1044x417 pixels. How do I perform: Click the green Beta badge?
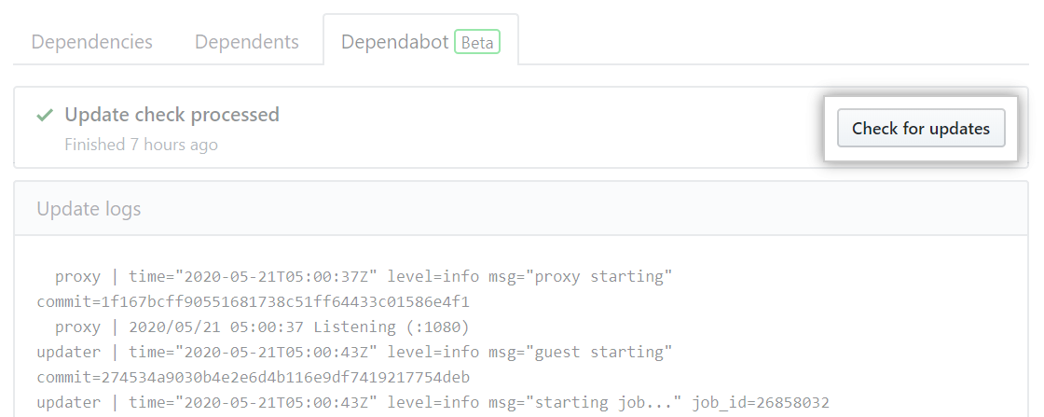477,43
